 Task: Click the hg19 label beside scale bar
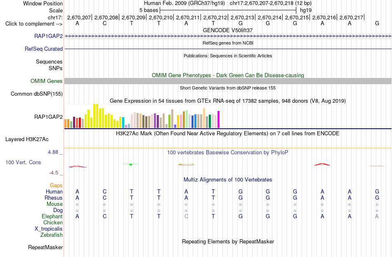(306, 10)
